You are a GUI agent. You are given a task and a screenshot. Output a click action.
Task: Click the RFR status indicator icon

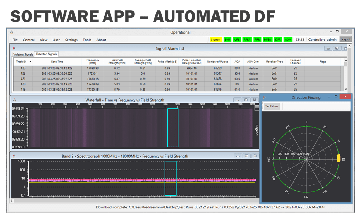(256, 39)
